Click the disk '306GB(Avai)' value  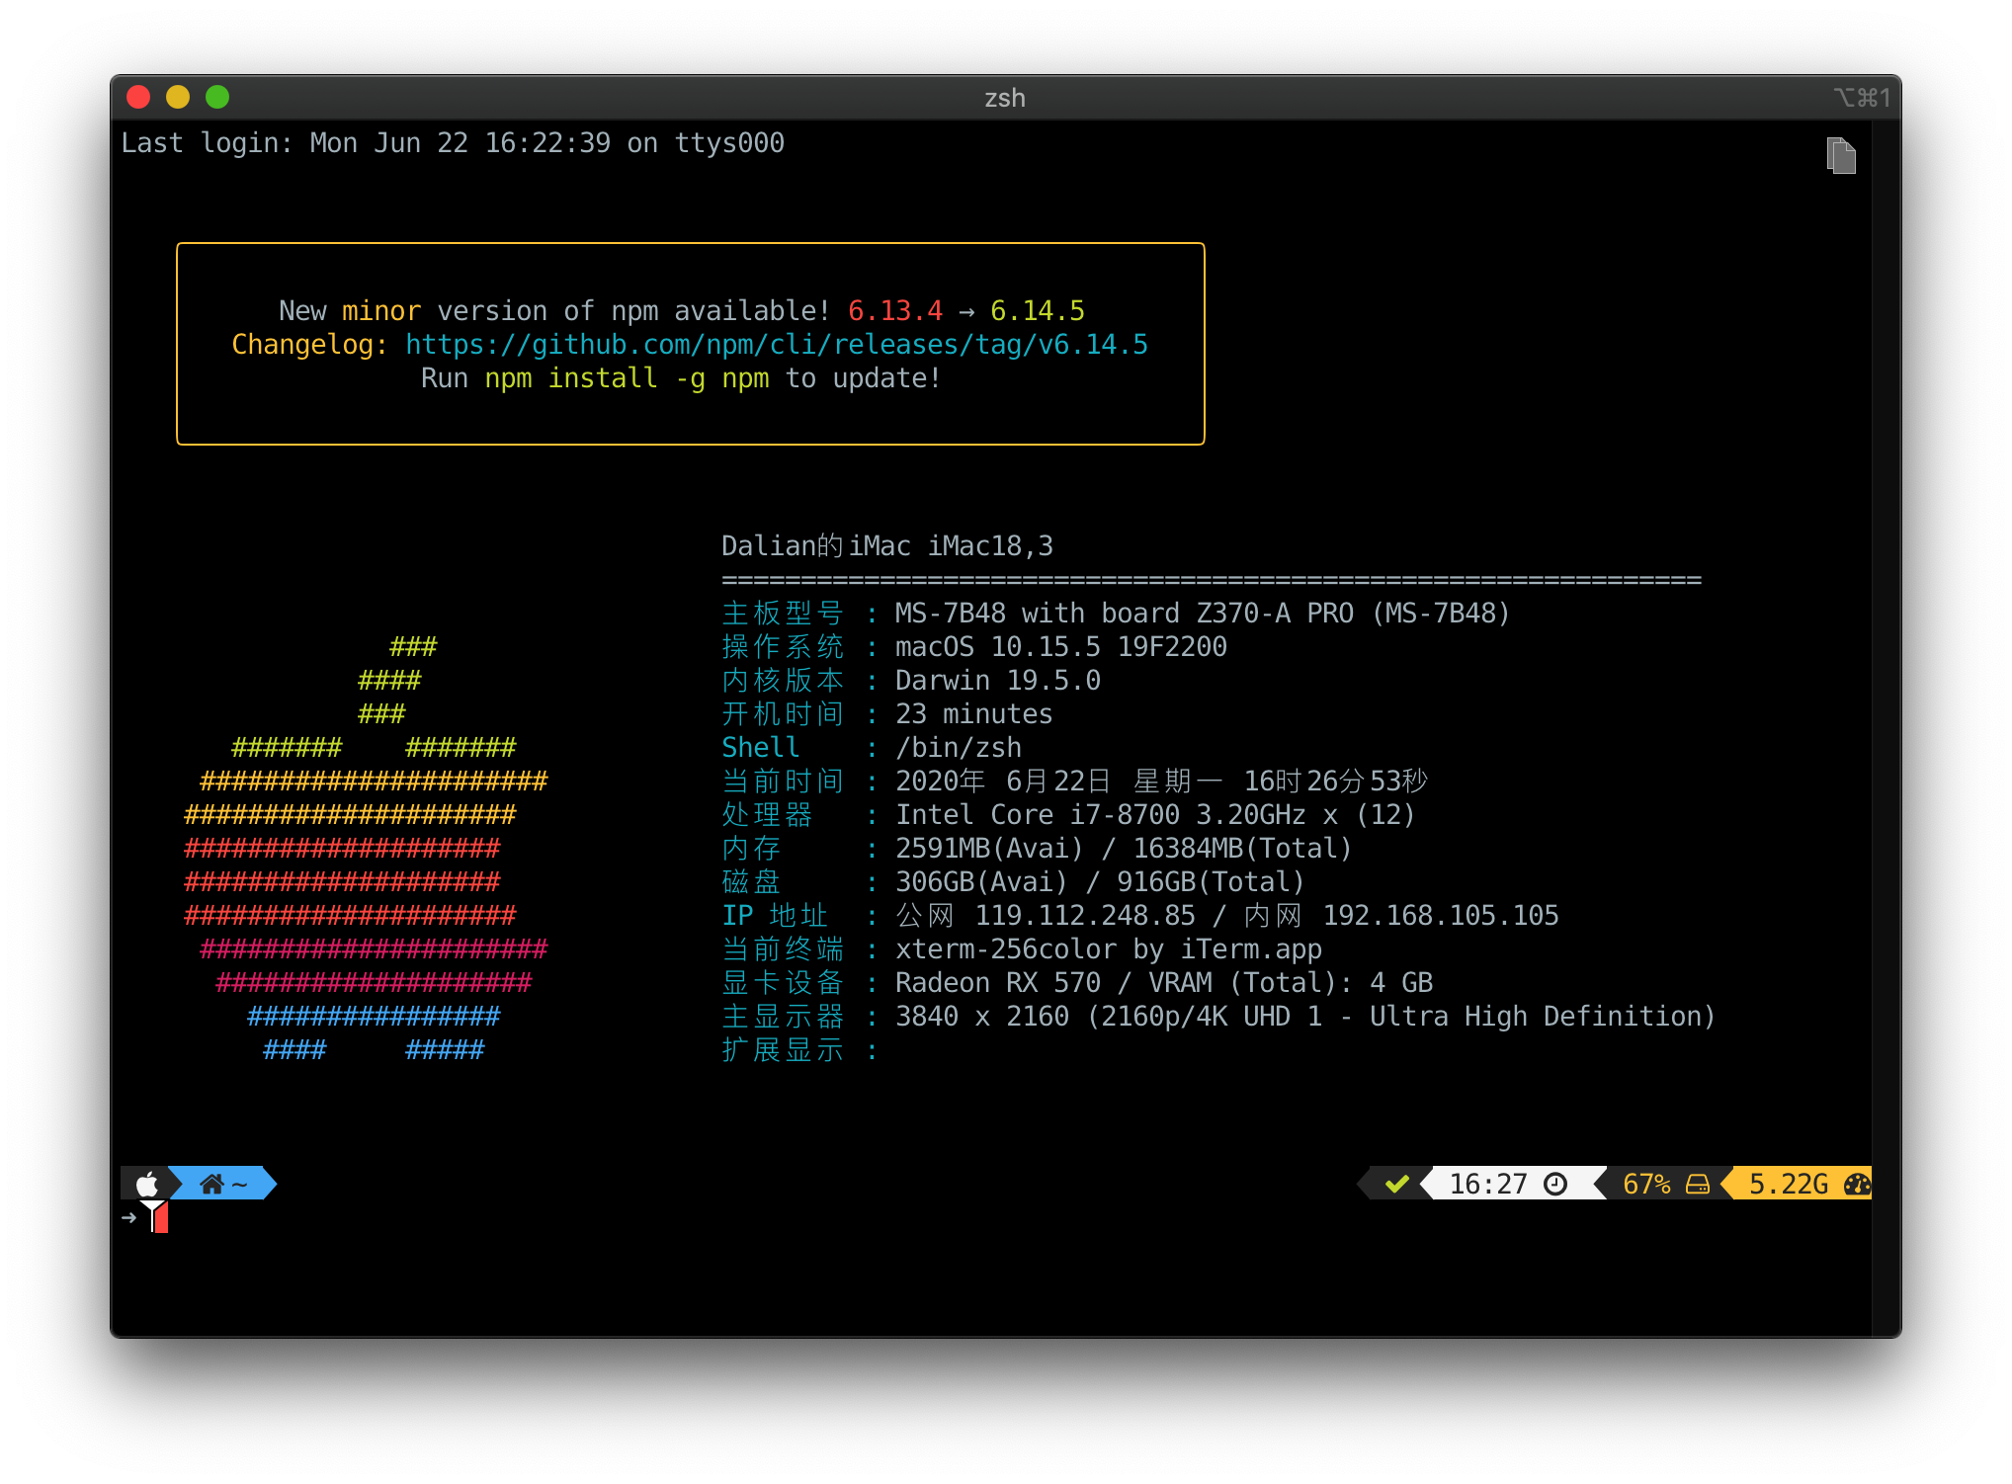click(x=981, y=882)
